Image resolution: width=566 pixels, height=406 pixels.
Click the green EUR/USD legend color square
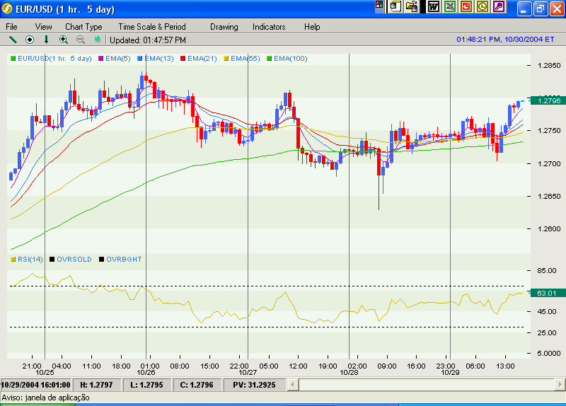click(13, 59)
